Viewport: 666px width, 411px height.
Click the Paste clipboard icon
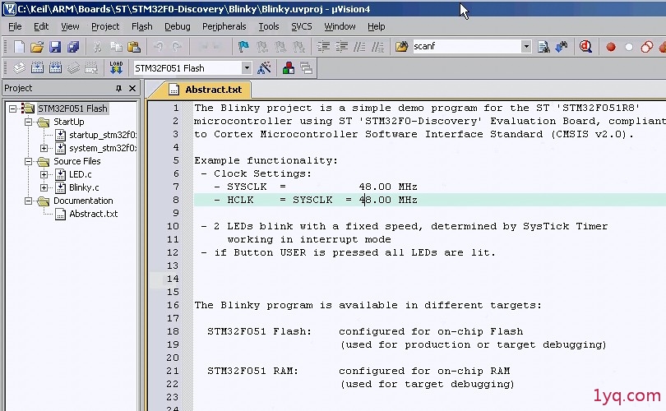pos(134,47)
